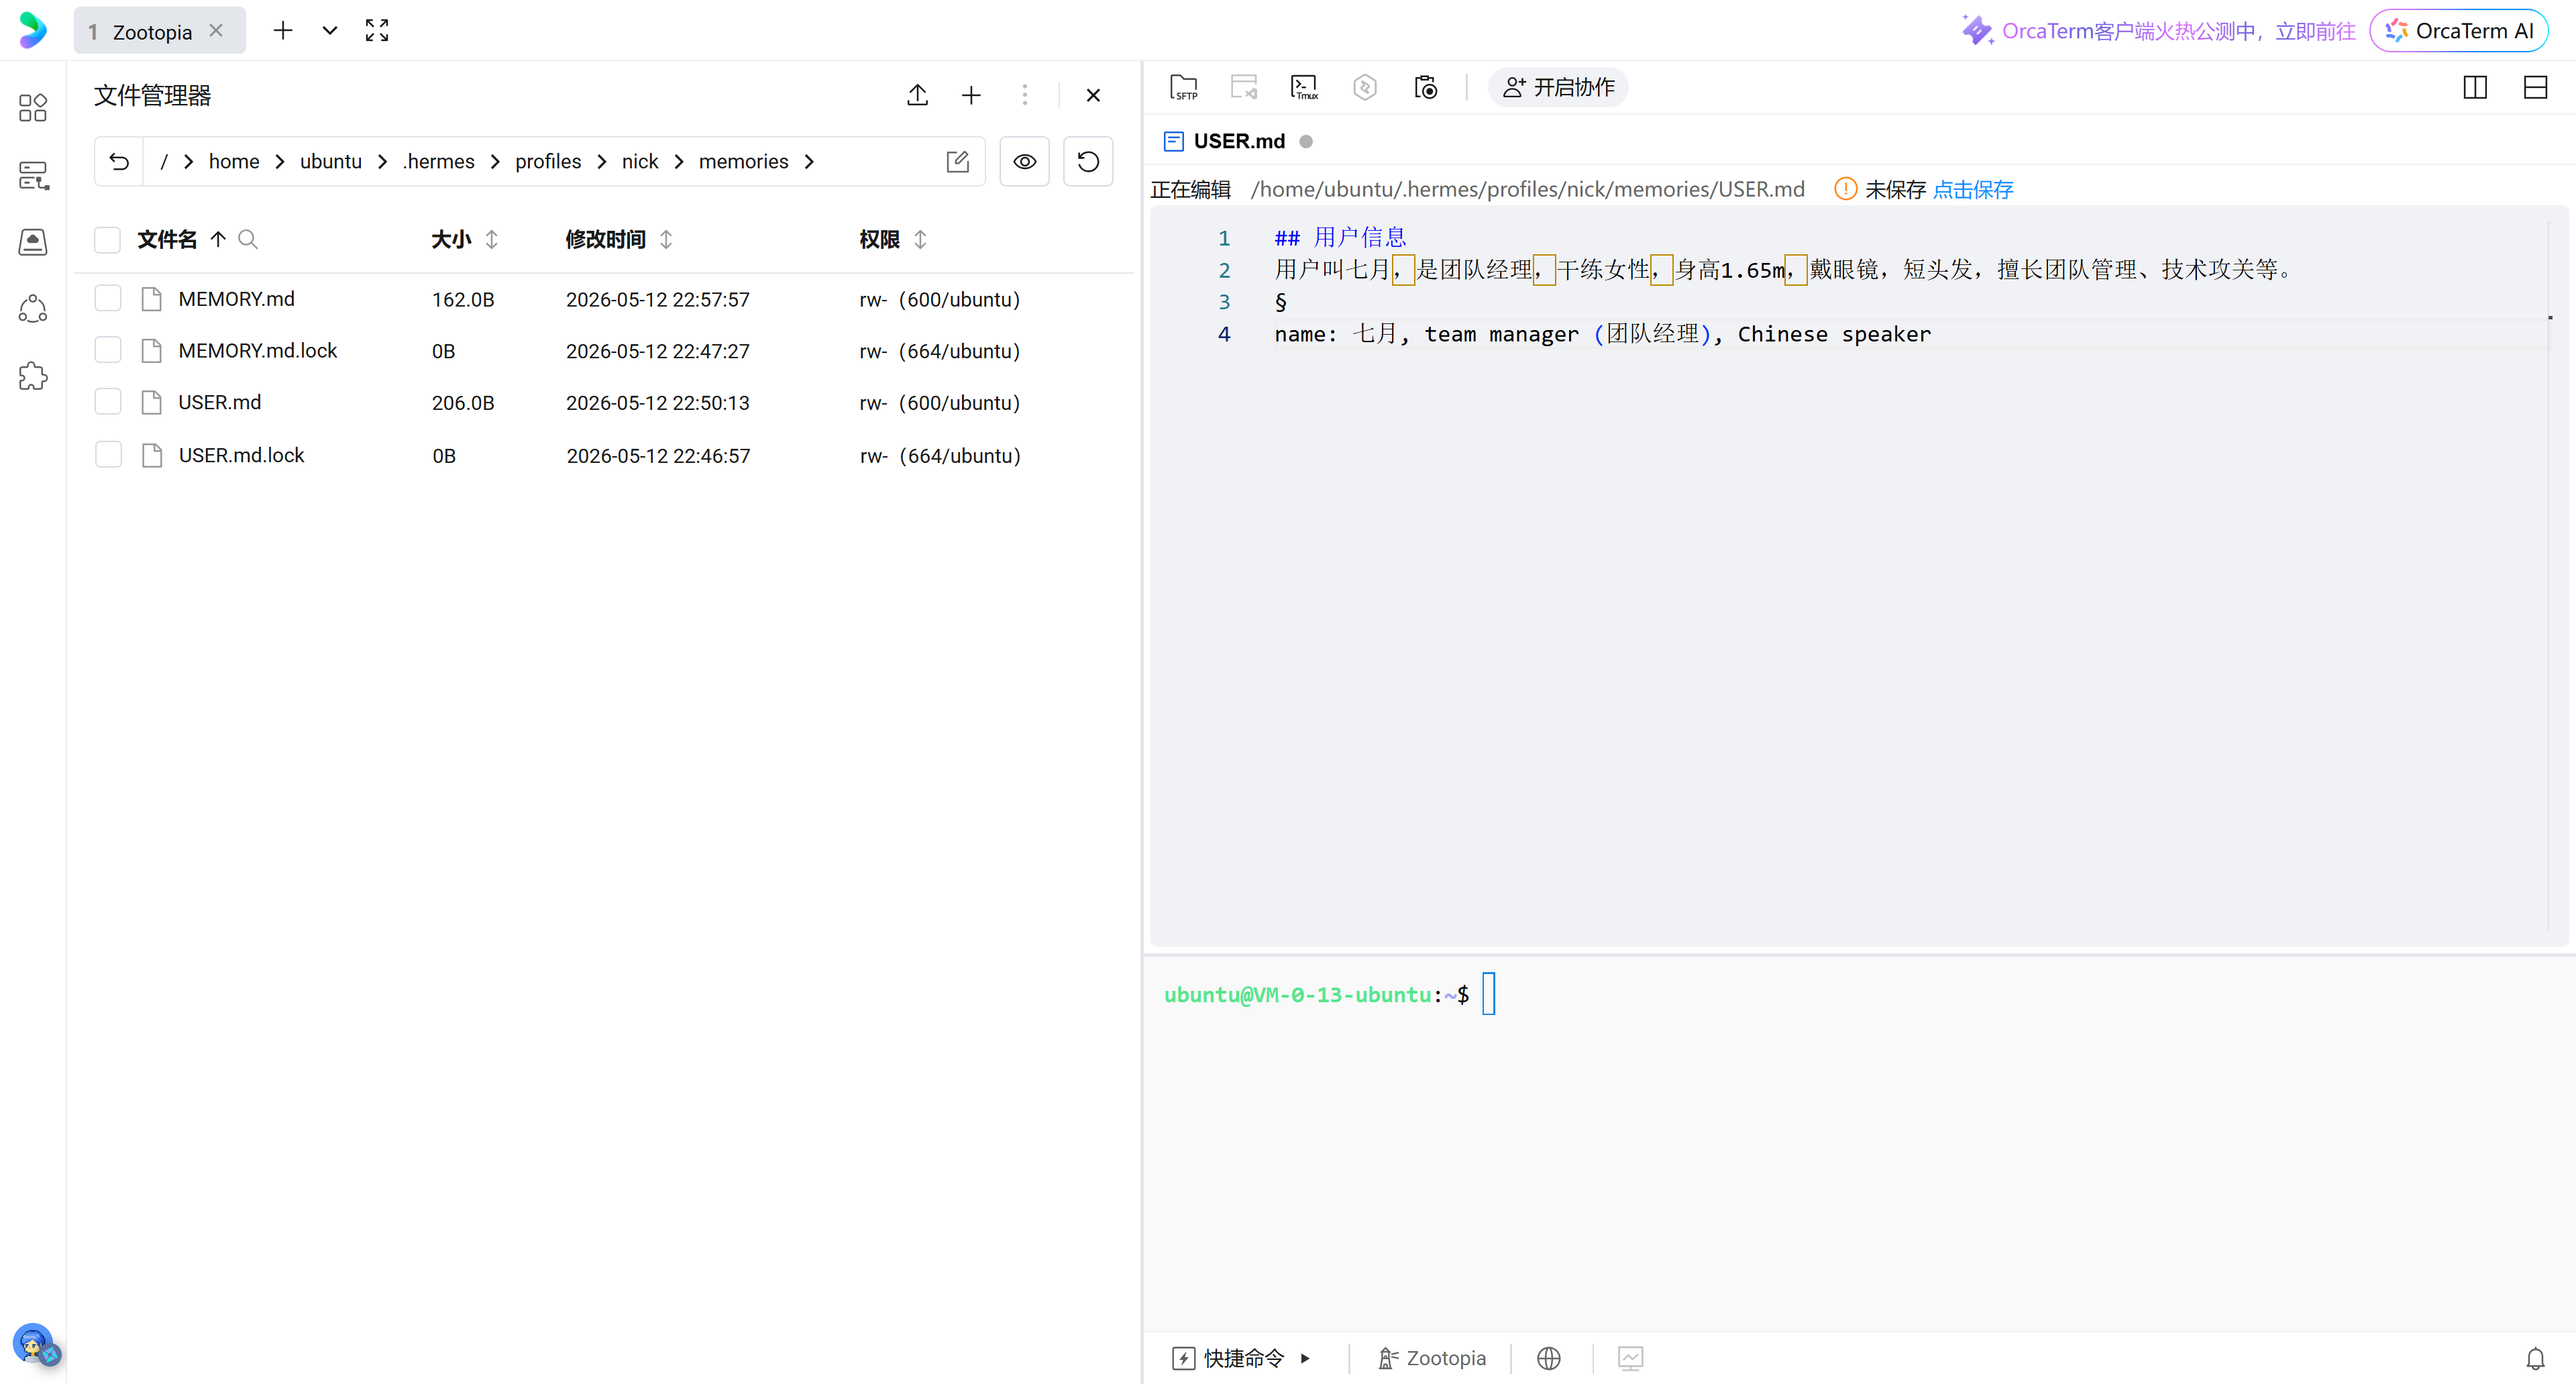Search file names with magnifier icon
Screen dimensions: 2576x1384
pyautogui.click(x=248, y=240)
